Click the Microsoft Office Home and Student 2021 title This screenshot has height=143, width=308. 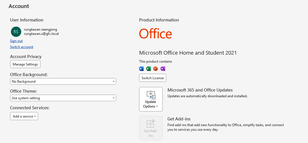(x=188, y=53)
